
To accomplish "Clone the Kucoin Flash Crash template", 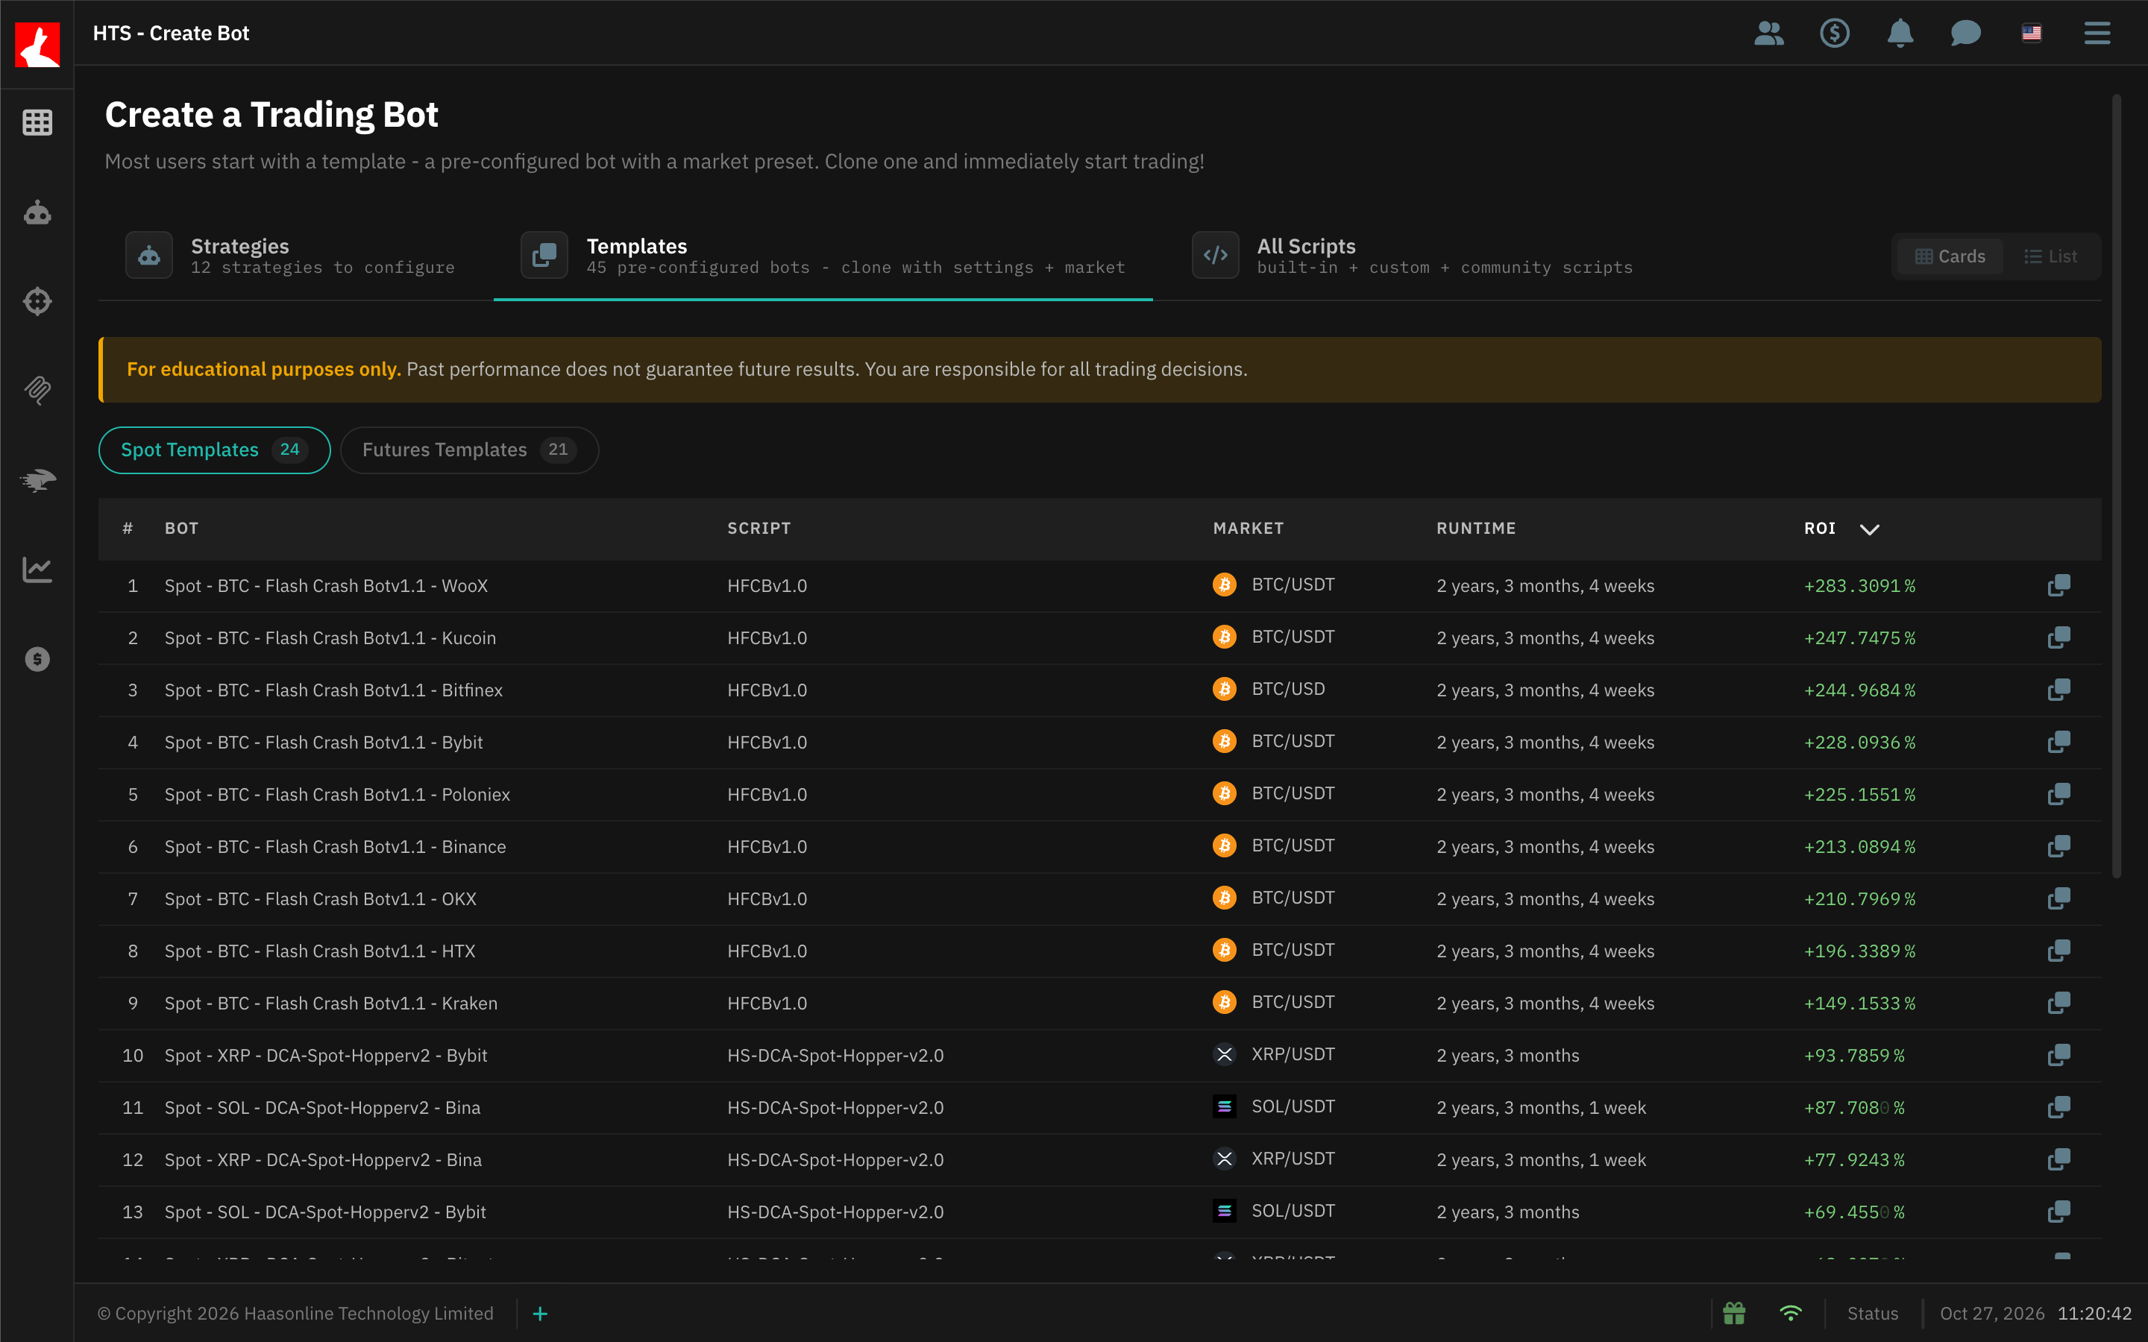I will [x=2059, y=638].
